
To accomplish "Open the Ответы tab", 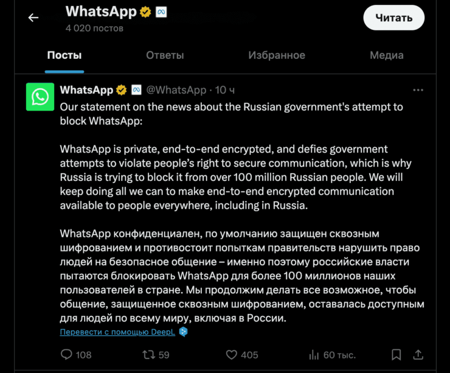I will (165, 55).
